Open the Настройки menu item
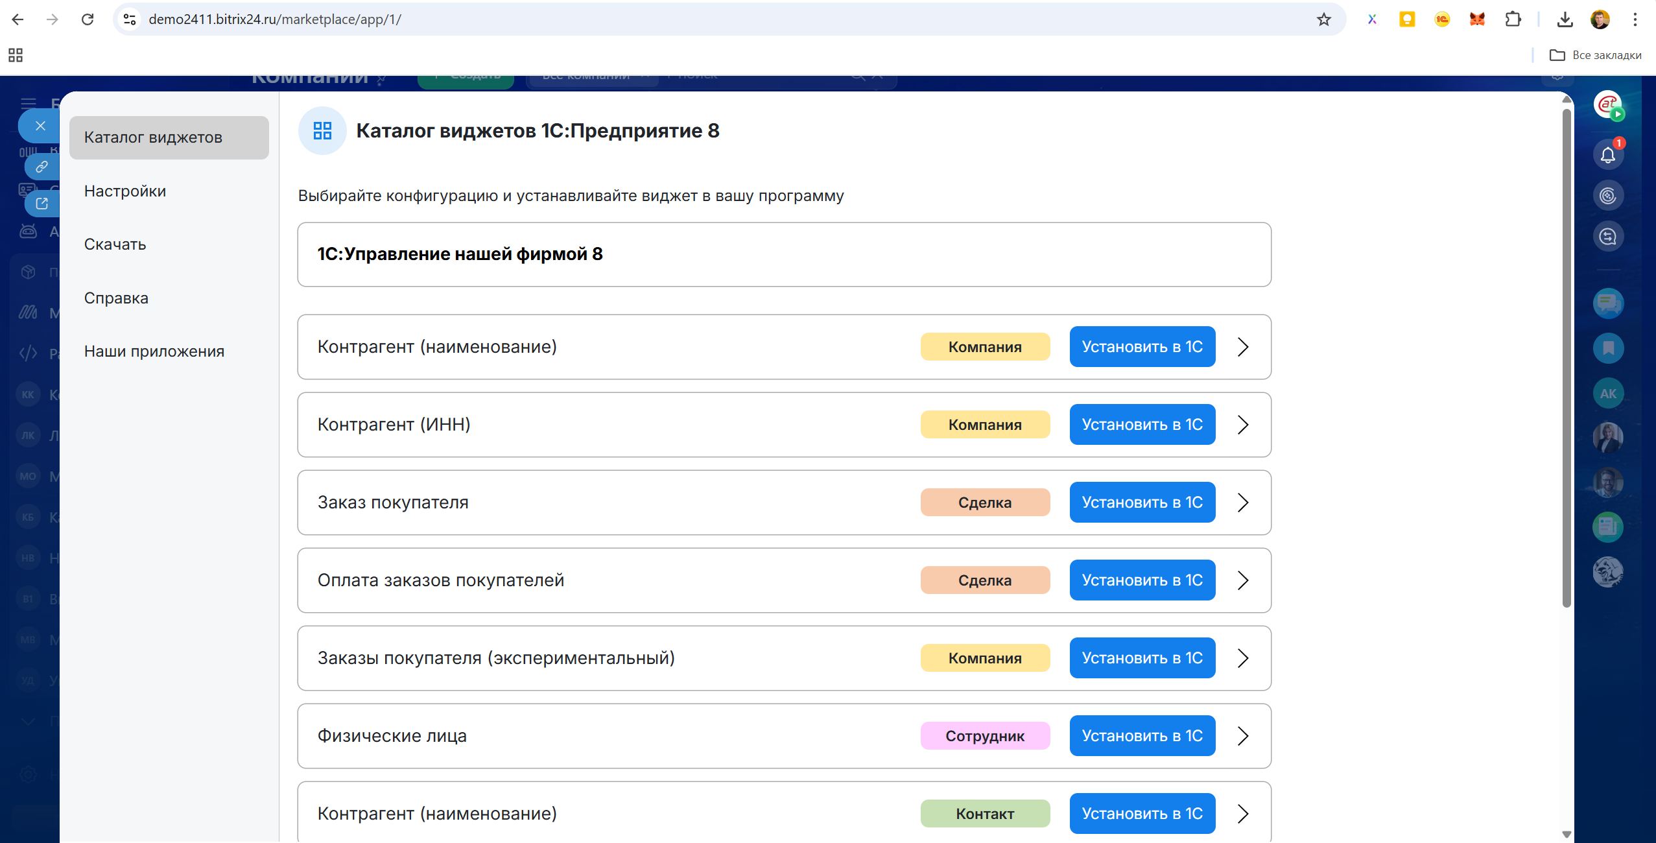 click(125, 191)
